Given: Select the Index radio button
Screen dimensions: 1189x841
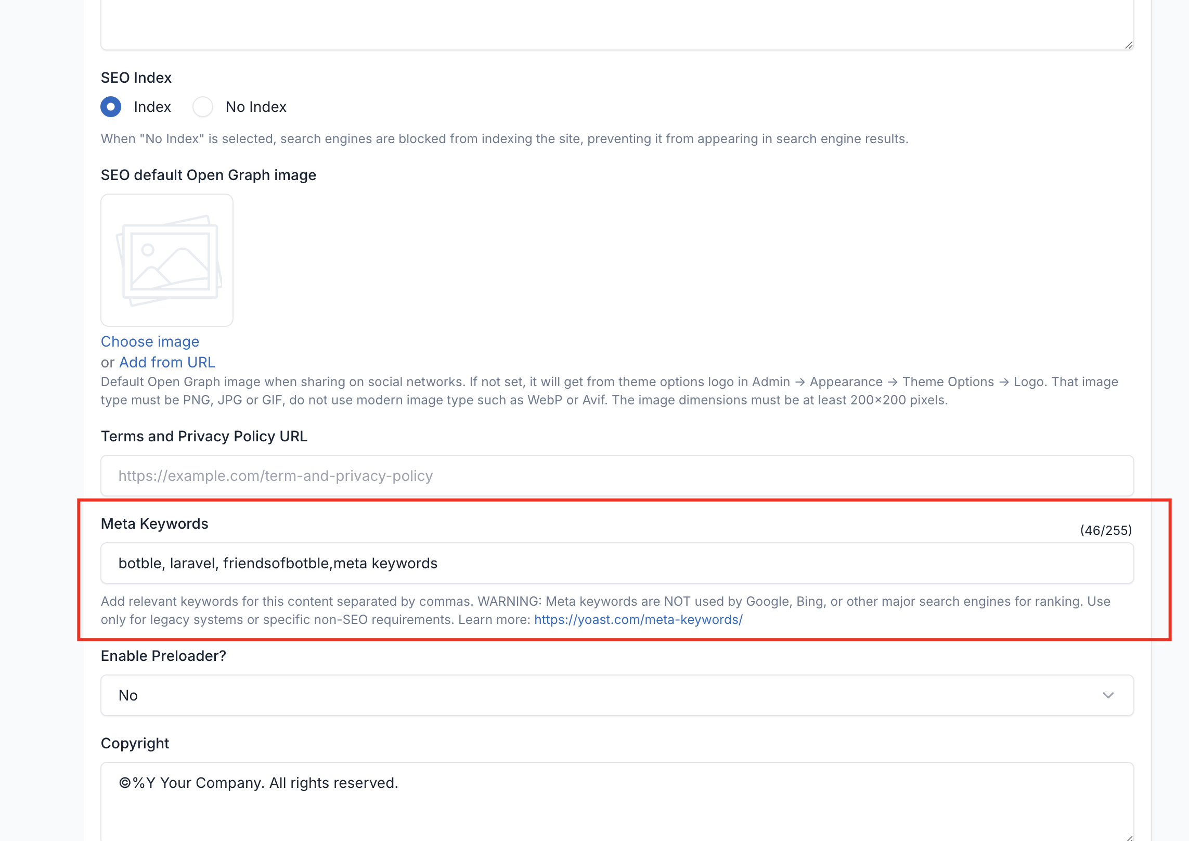Looking at the screenshot, I should click(x=111, y=107).
